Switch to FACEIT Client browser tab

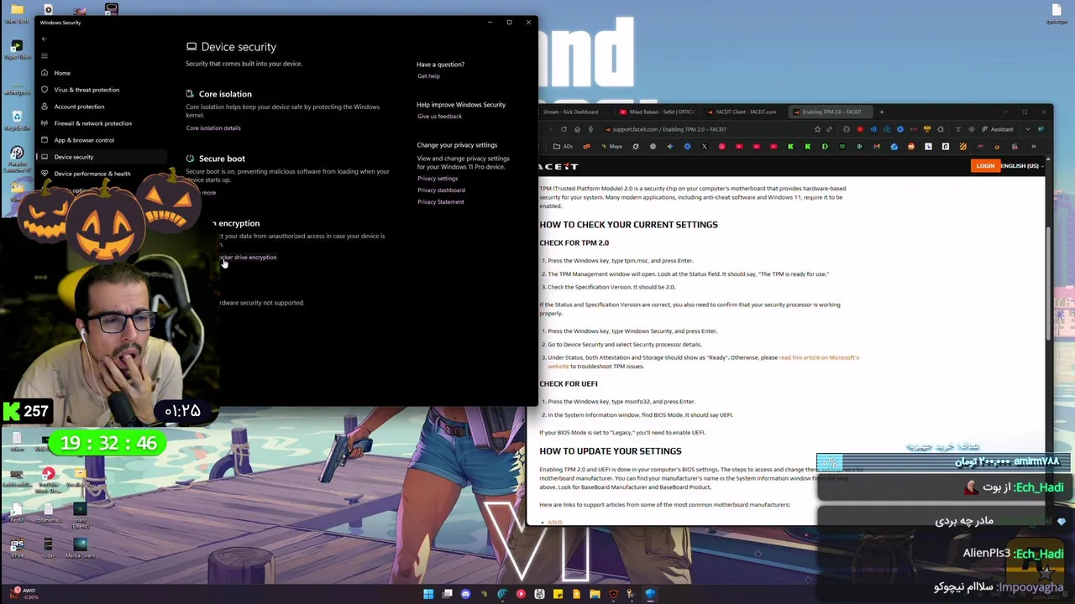741,112
